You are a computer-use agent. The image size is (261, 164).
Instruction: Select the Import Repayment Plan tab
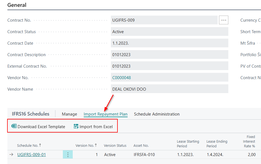[106, 114]
